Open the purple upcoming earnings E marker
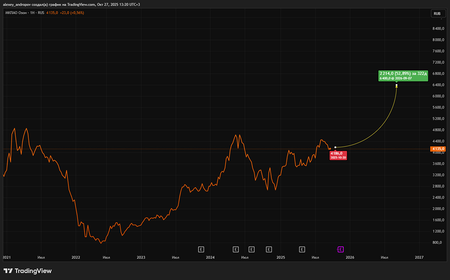 pyautogui.click(x=340, y=249)
